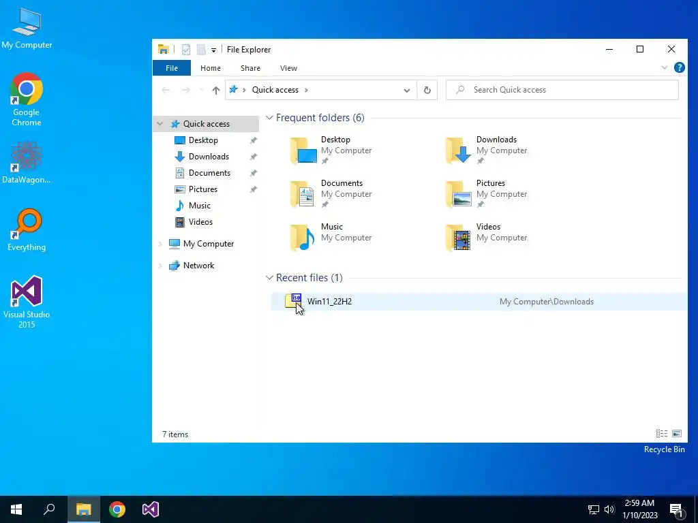Go up one level with Up arrow

(x=216, y=91)
